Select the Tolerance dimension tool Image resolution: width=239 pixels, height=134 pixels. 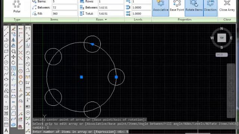click(28, 106)
